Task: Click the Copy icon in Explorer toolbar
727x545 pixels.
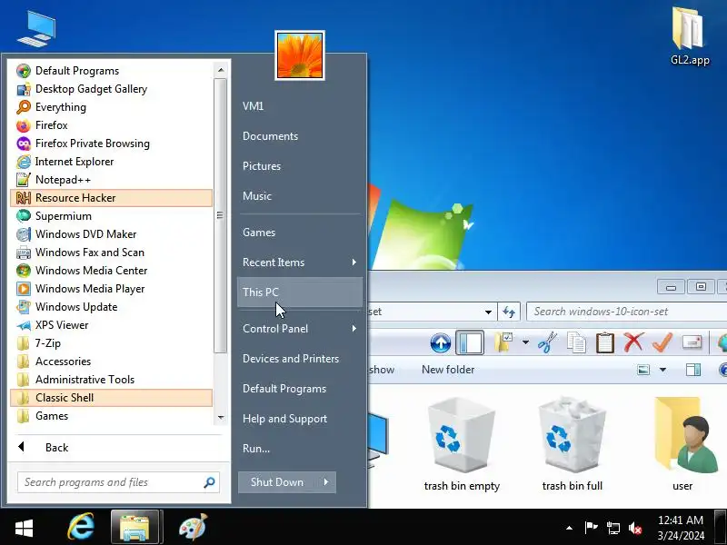Action: tap(576, 343)
